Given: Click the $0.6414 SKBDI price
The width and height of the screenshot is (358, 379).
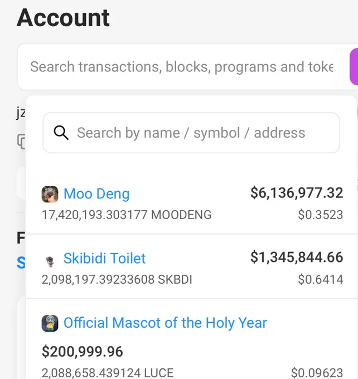Looking at the screenshot, I should click(321, 279).
